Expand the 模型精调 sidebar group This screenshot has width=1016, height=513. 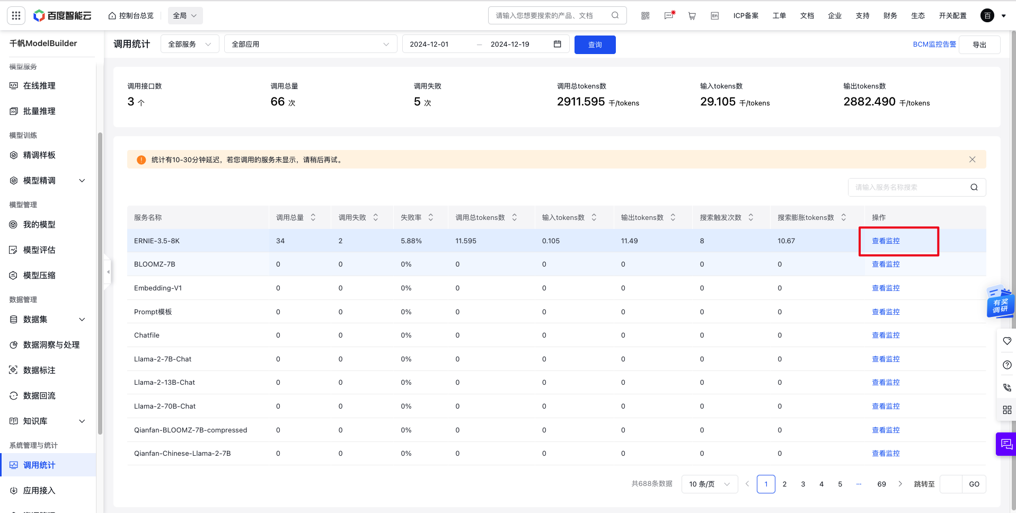coord(82,181)
